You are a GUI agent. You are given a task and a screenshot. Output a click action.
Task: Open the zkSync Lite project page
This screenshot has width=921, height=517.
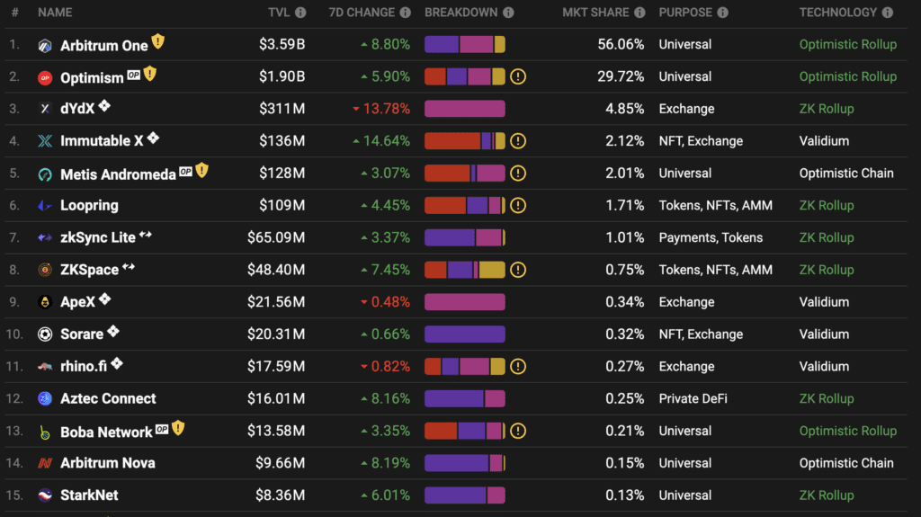(97, 237)
